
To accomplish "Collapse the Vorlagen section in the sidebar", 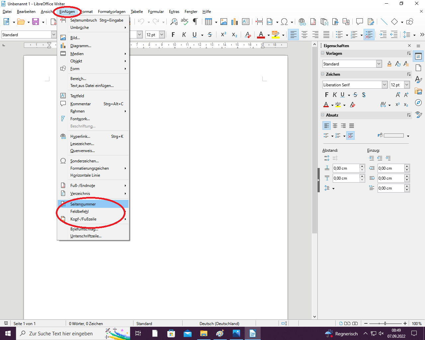I will pos(322,53).
